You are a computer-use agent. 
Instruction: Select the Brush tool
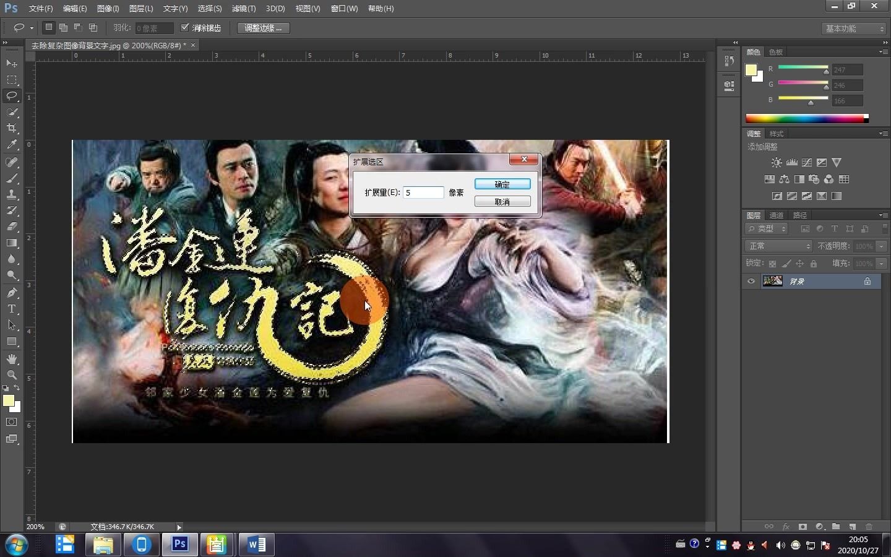pos(12,178)
